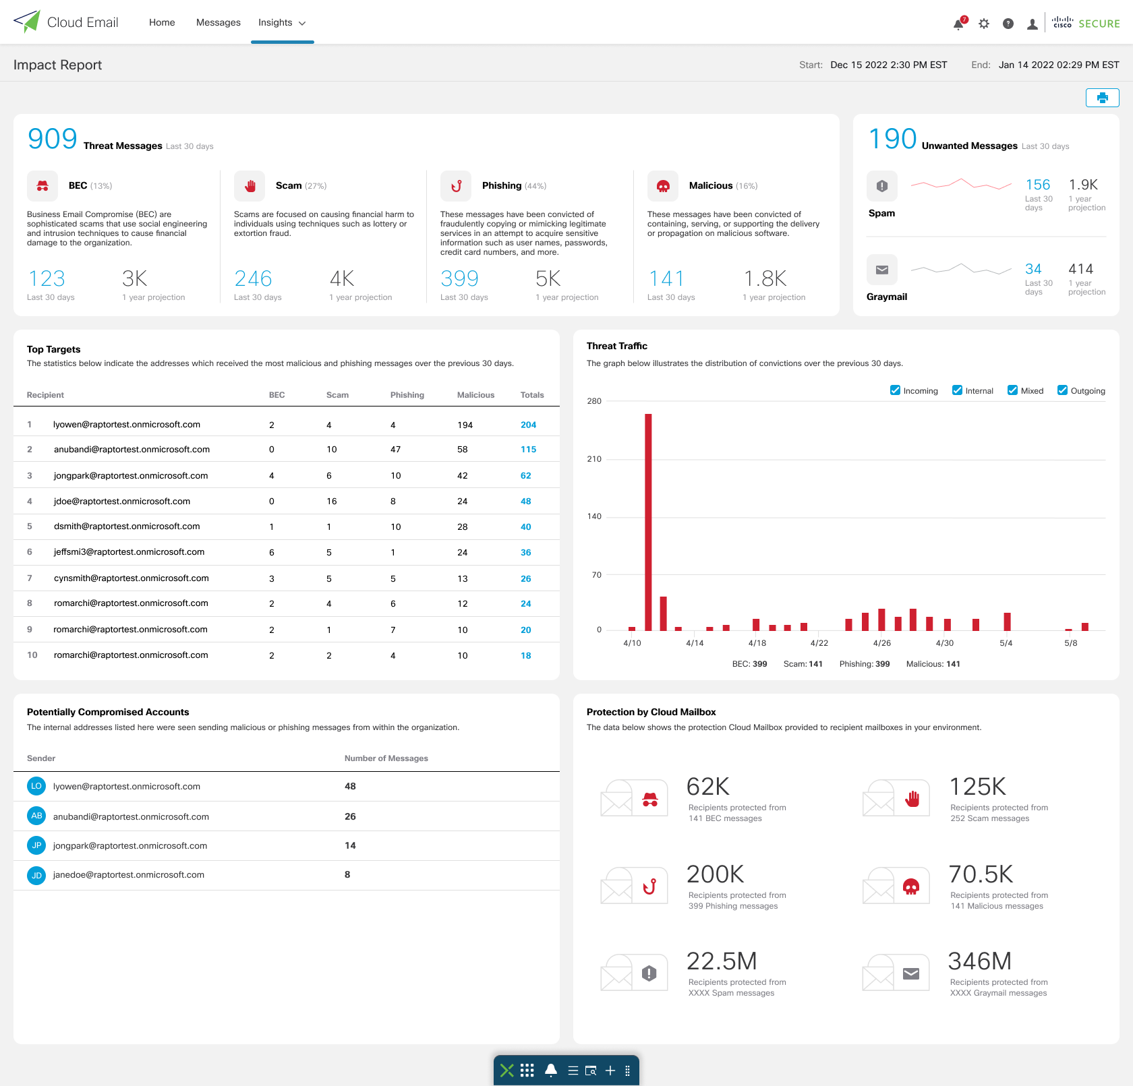Click the Graymail protection envelope icon
This screenshot has height=1086, width=1133.
tap(896, 973)
